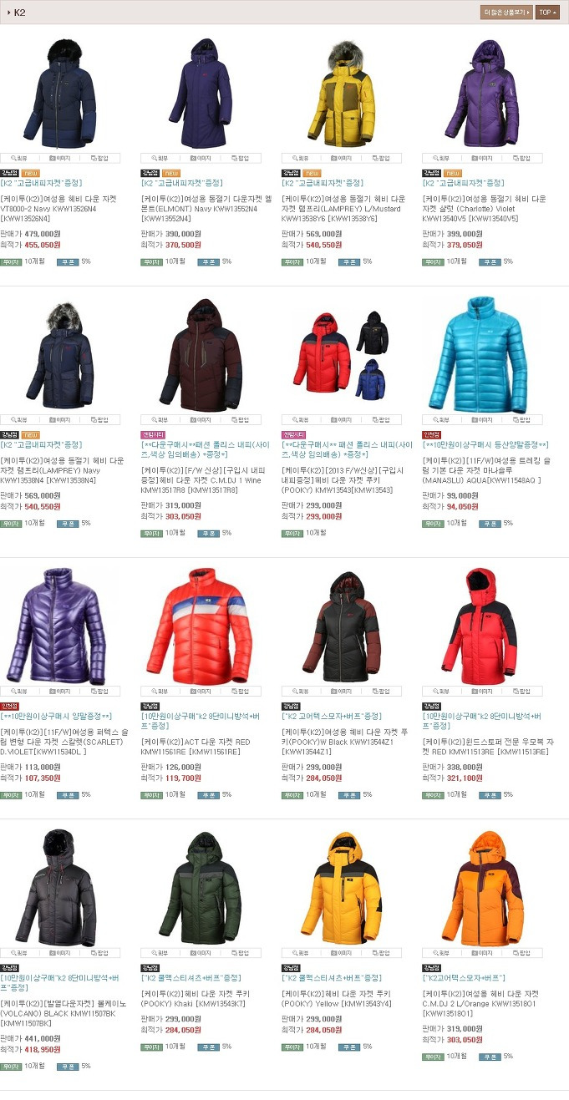Click the 쿠폰 badge under the VT8000-2 Navy jacket
This screenshot has height=1100, width=569.
pyautogui.click(x=68, y=261)
